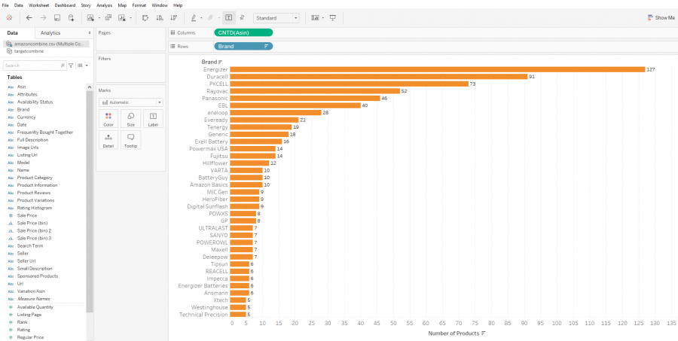Open the Tooltip marks card
The width and height of the screenshot is (678, 341).
pos(130,140)
